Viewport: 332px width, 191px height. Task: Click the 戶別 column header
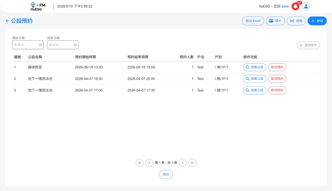click(218, 57)
